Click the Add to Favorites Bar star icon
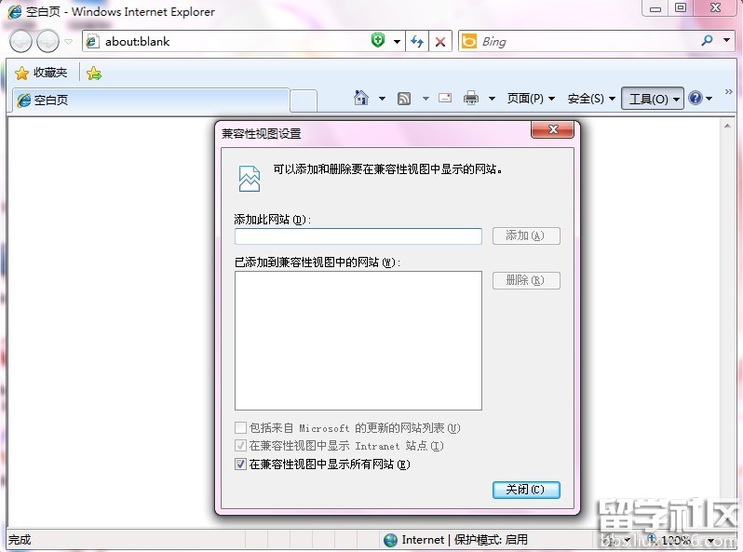Viewport: 743px width, 552px height. pyautogui.click(x=94, y=73)
